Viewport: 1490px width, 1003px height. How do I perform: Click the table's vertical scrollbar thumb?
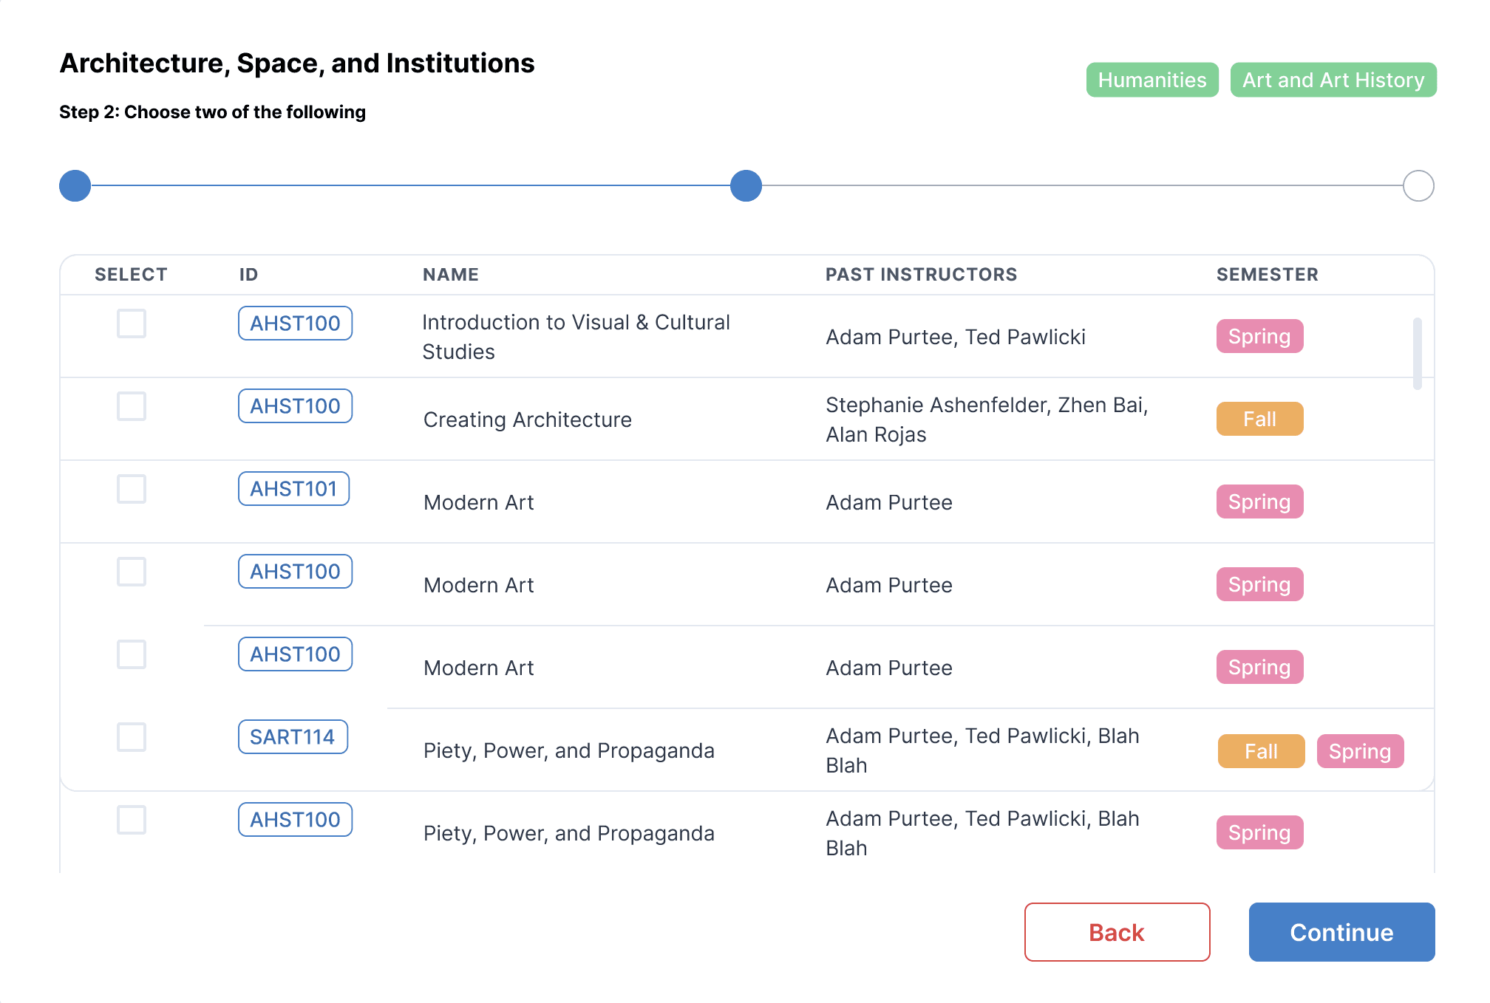click(1417, 353)
